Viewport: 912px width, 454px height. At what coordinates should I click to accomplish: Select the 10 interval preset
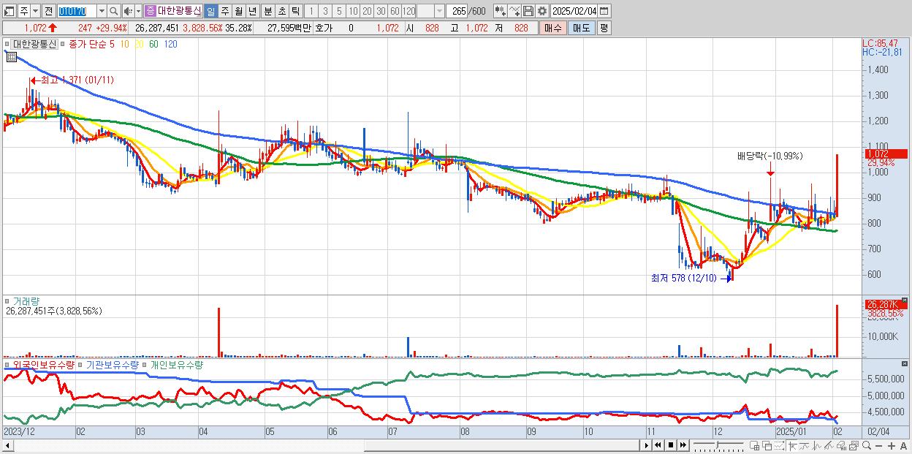click(x=353, y=11)
